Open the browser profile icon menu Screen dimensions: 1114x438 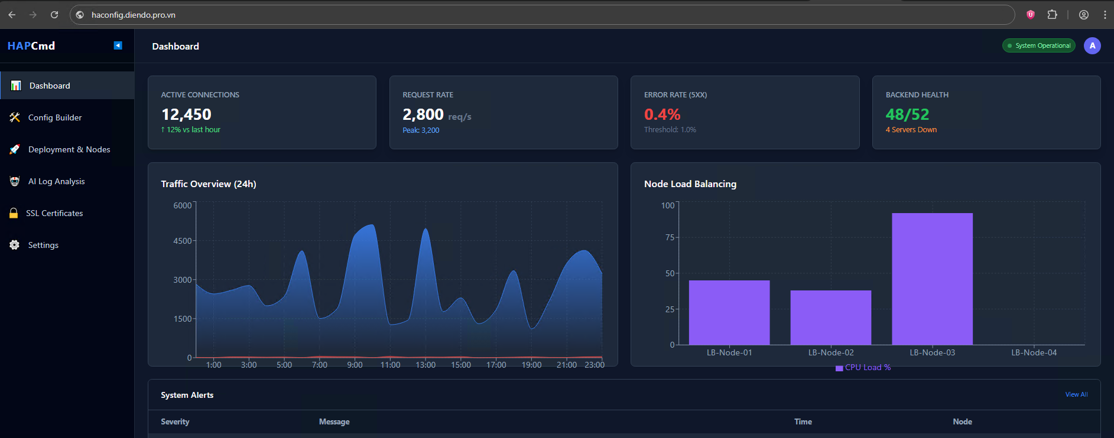(x=1083, y=15)
